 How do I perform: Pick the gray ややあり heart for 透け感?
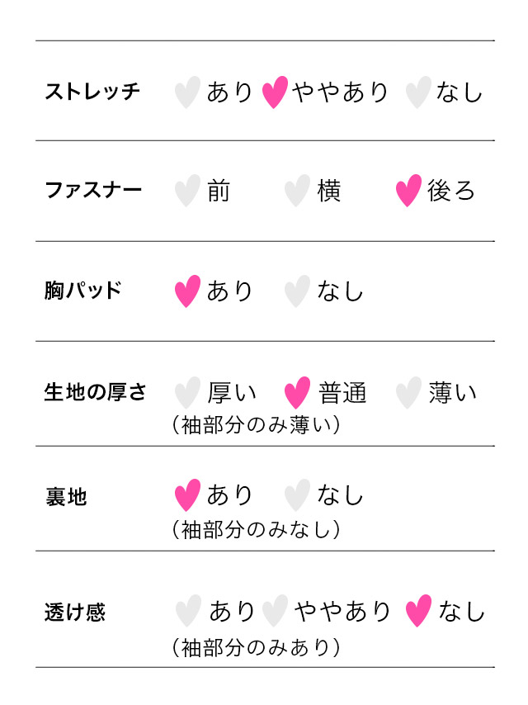(275, 612)
